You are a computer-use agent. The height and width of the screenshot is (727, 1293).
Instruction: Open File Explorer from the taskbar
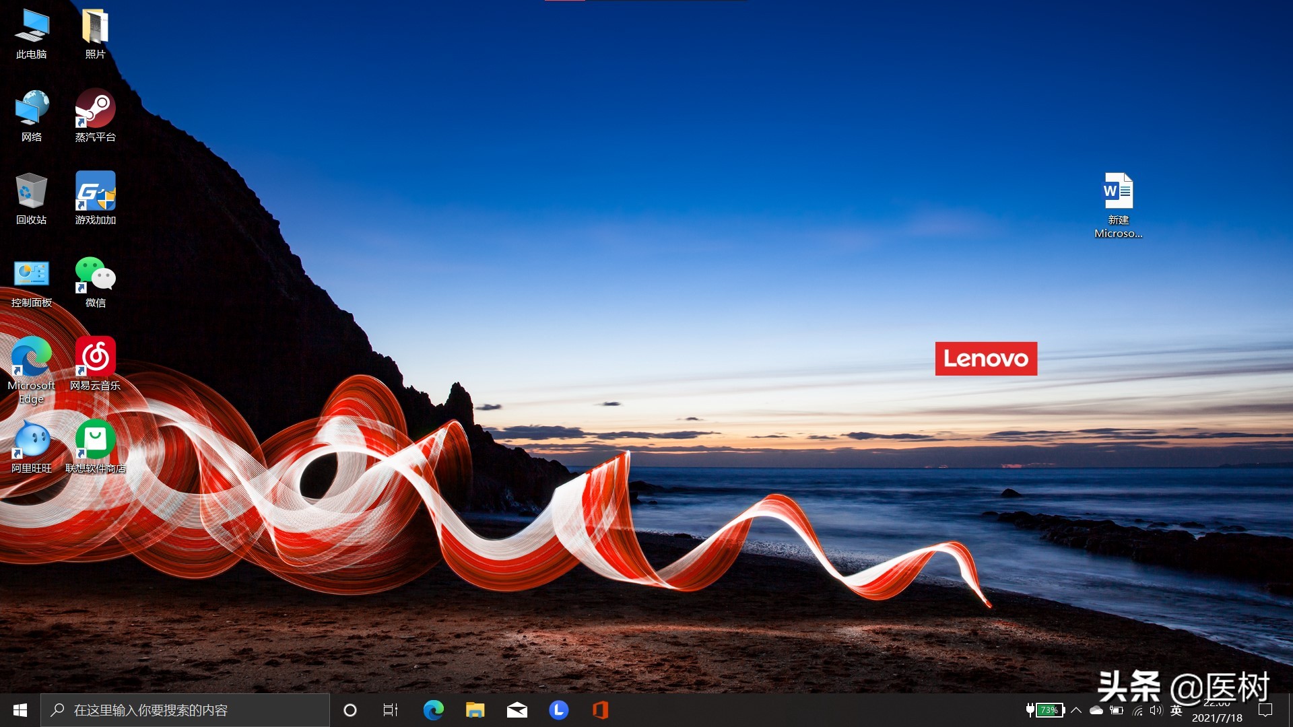pyautogui.click(x=475, y=709)
